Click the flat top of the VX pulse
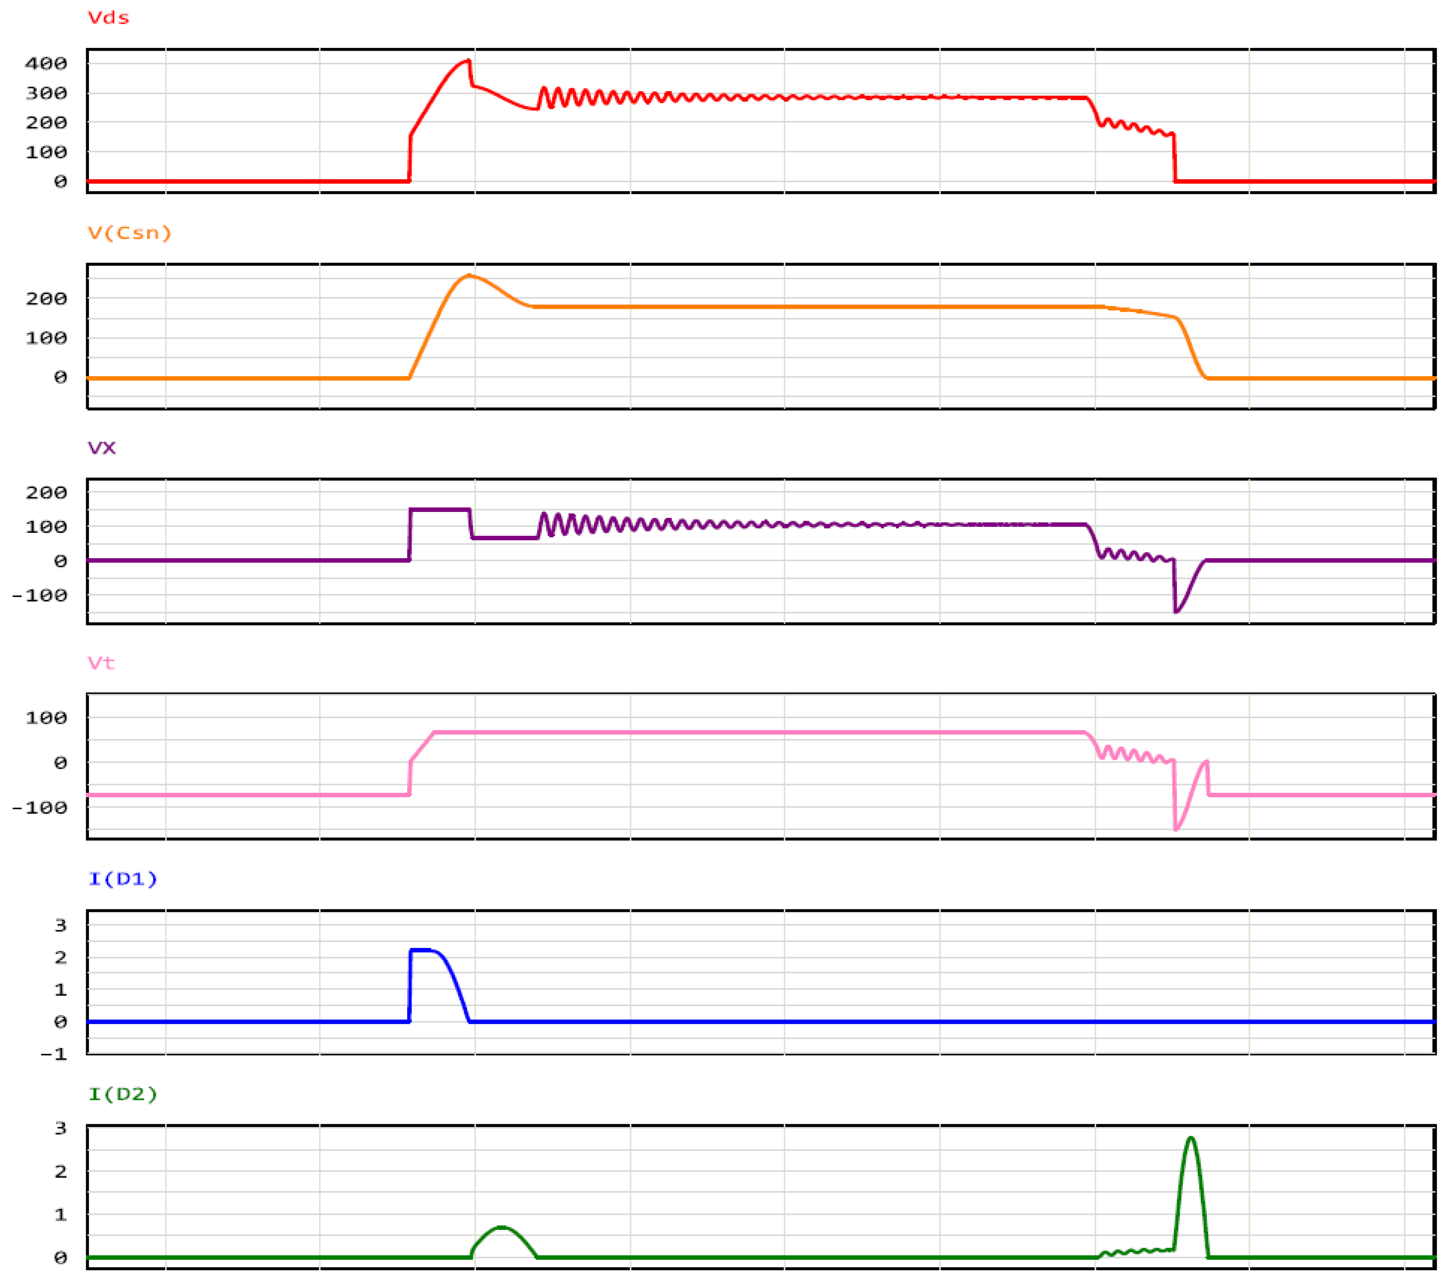The image size is (1449, 1284). [x=439, y=509]
